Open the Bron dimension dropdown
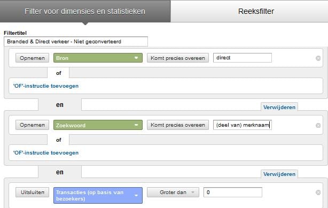This screenshot has height=208, width=328. point(98,58)
